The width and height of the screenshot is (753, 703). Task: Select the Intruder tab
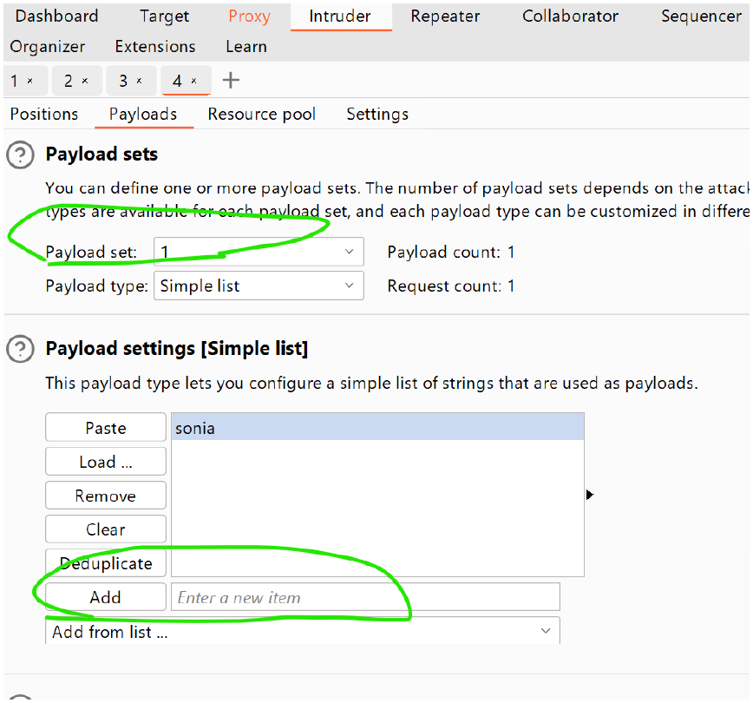click(340, 16)
